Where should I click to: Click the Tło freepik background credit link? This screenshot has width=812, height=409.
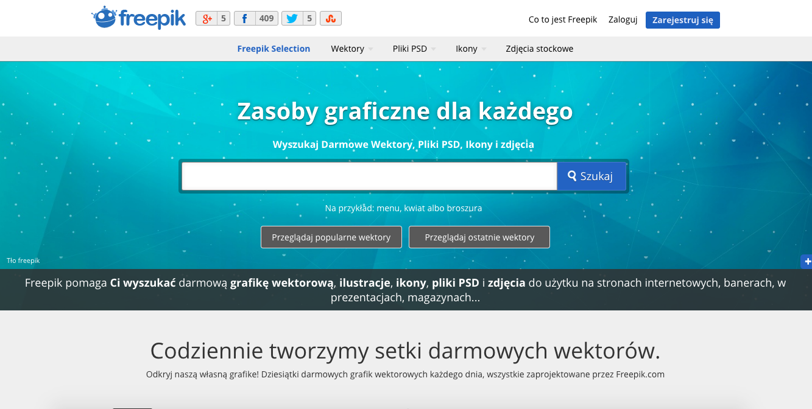pyautogui.click(x=23, y=260)
